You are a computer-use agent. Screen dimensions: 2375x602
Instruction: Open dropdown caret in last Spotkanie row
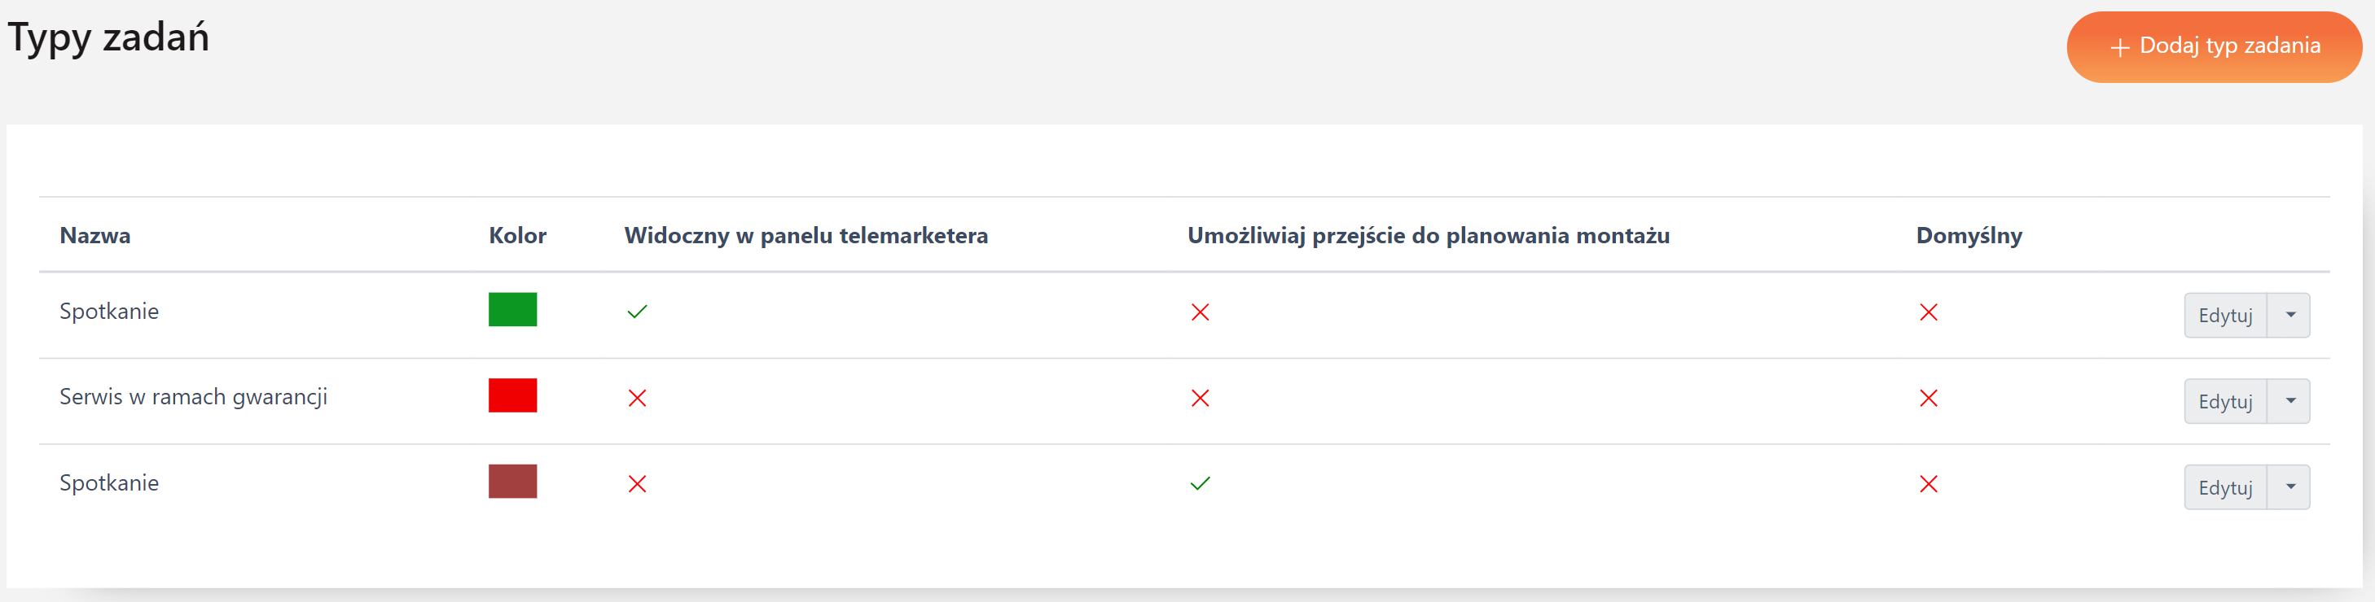click(2289, 487)
